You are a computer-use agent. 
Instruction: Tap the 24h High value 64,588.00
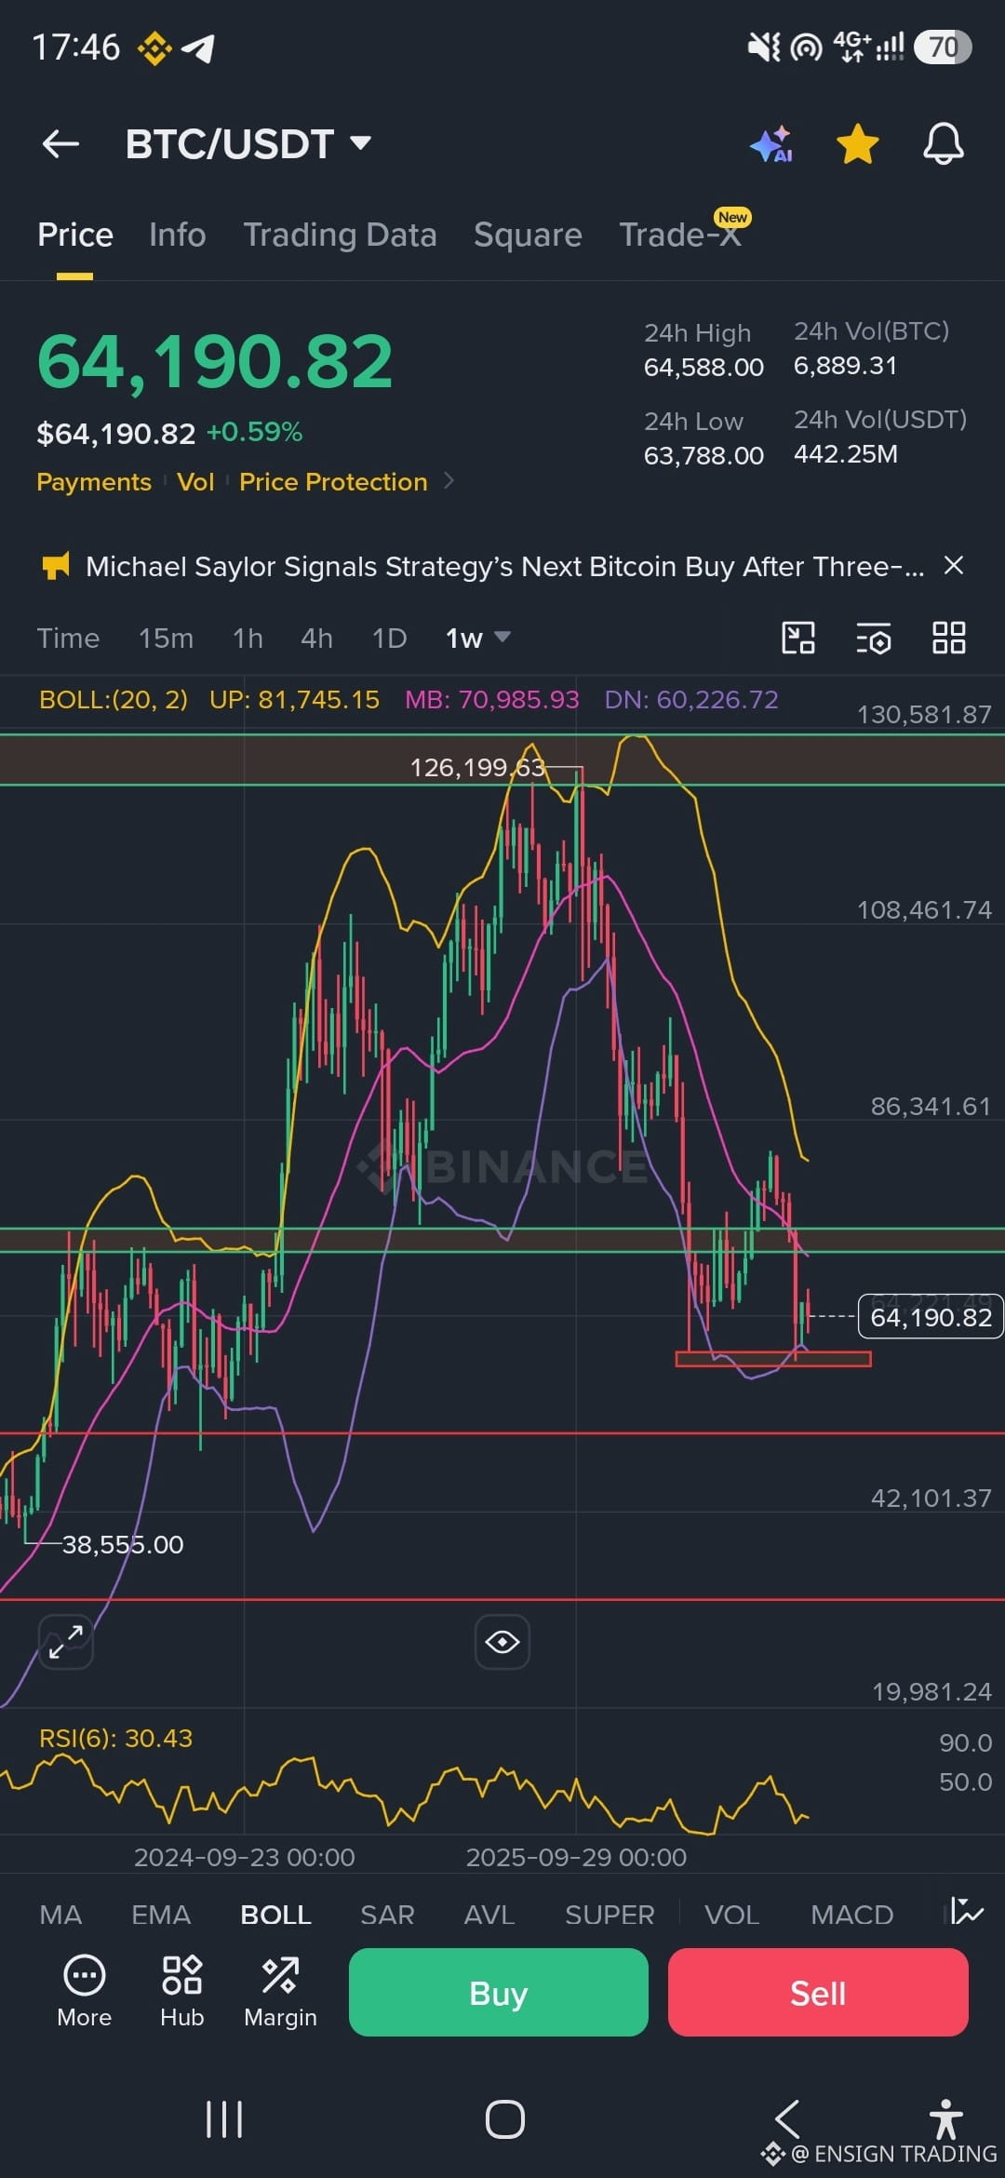[x=703, y=368]
